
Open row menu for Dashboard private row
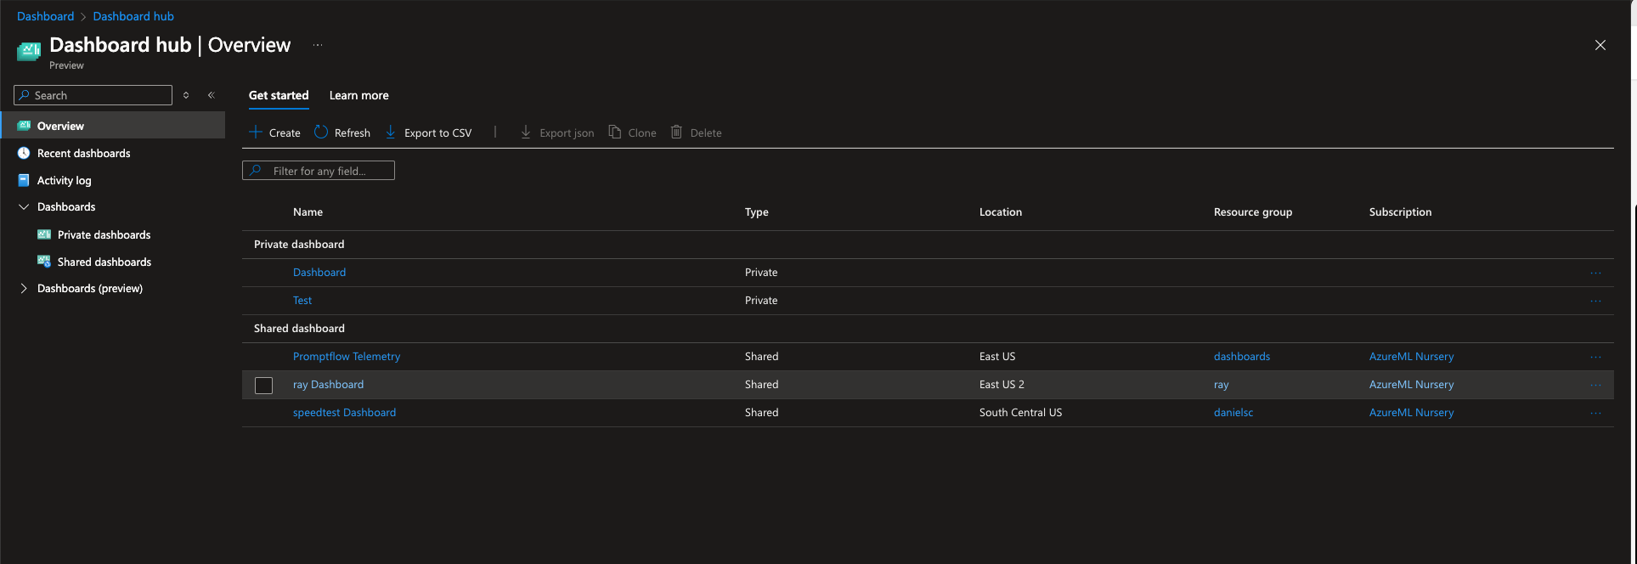[1595, 273]
